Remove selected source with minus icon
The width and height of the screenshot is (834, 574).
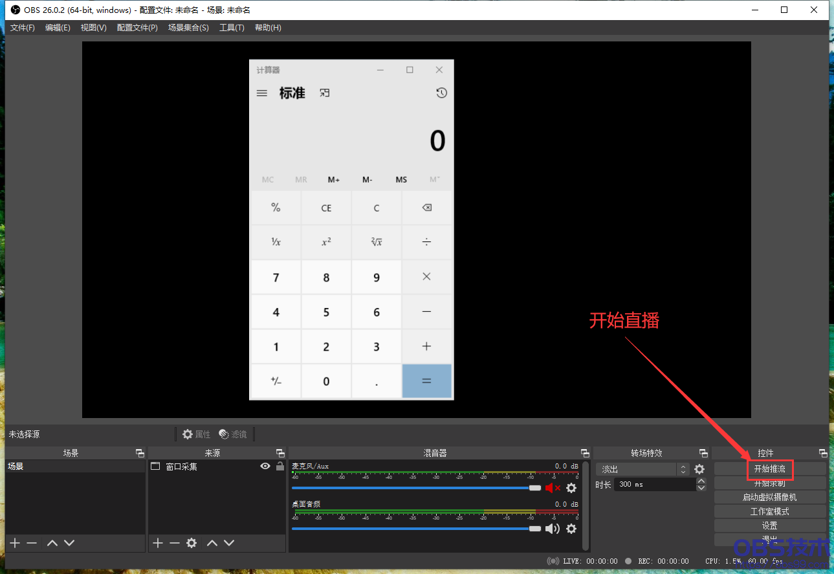[x=174, y=543]
